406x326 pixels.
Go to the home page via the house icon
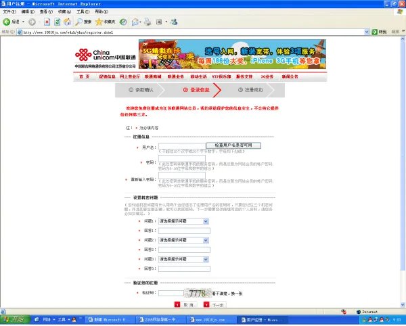[x=67, y=22]
